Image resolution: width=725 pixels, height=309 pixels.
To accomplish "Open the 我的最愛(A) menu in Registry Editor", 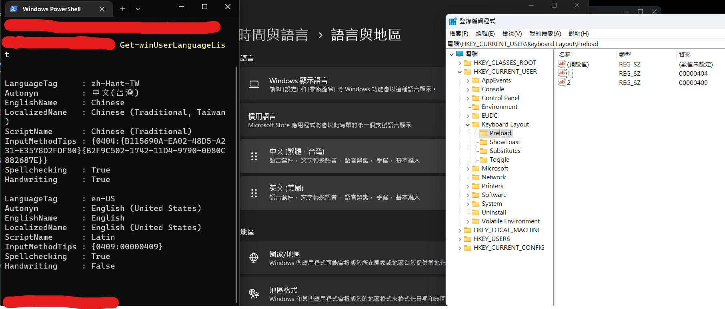I will [x=545, y=34].
